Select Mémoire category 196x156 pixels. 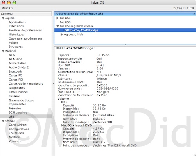[x=15, y=109]
